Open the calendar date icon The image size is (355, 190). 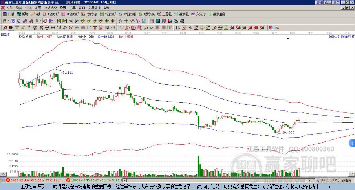(152, 21)
